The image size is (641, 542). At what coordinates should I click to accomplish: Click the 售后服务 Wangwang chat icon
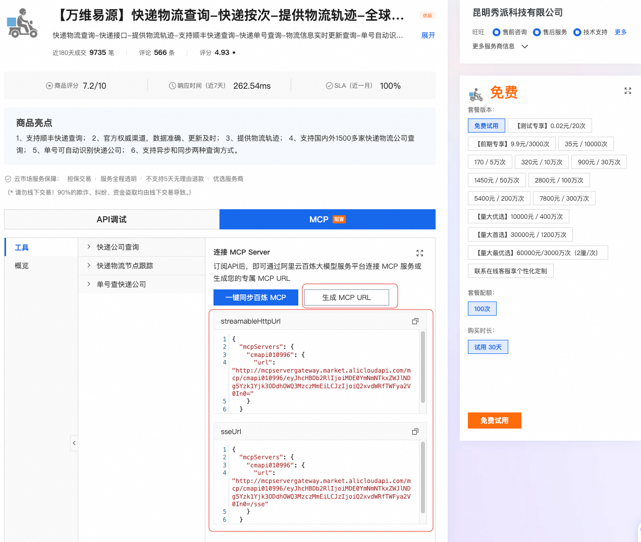click(x=537, y=32)
